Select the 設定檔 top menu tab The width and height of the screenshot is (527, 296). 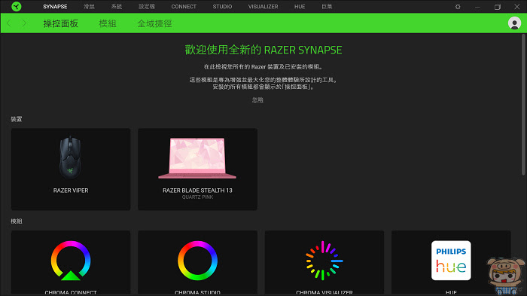(x=147, y=6)
